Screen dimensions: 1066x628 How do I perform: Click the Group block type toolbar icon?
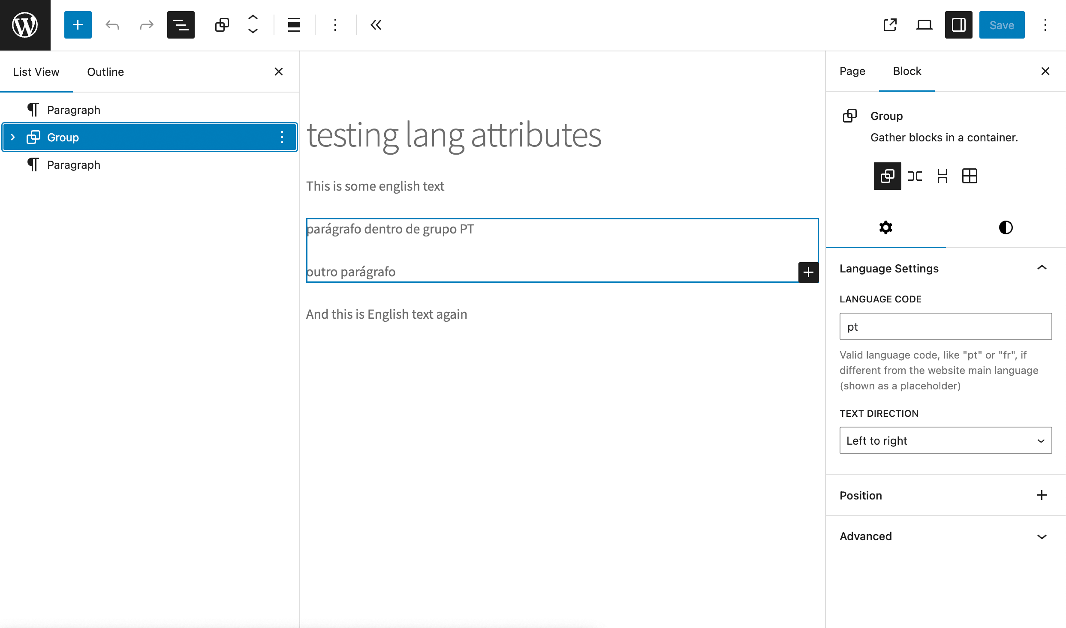coord(222,25)
